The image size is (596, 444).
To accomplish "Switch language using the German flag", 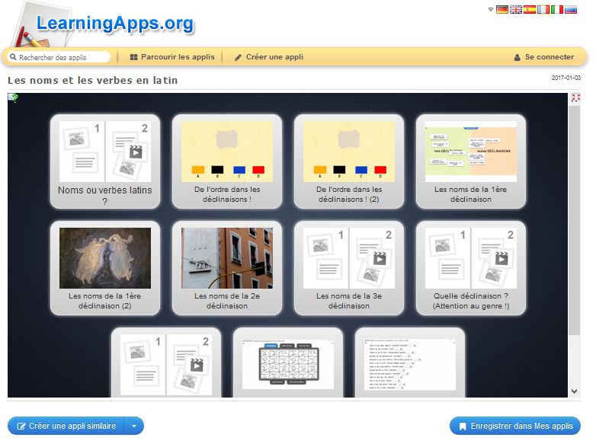I will 501,10.
